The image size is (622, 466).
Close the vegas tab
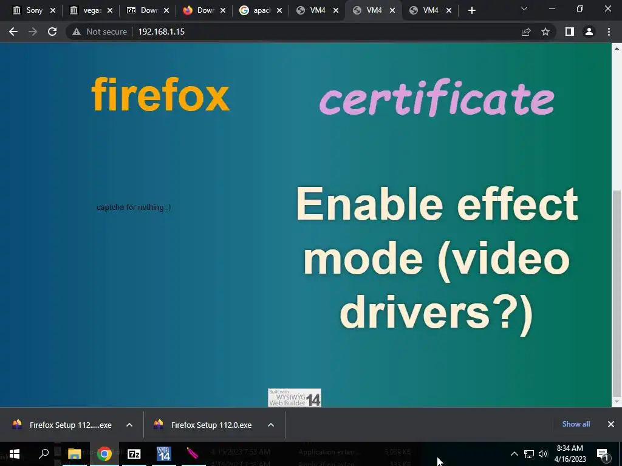pyautogui.click(x=110, y=10)
